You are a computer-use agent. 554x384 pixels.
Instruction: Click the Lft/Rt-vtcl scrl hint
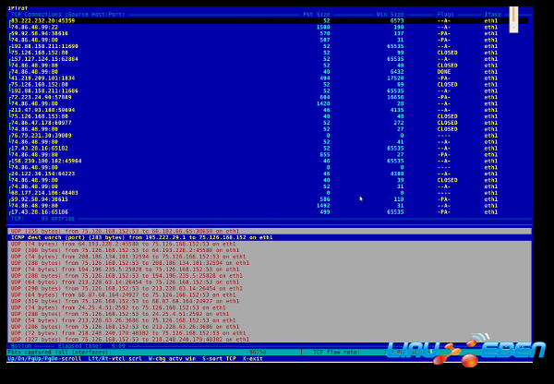pos(114,358)
